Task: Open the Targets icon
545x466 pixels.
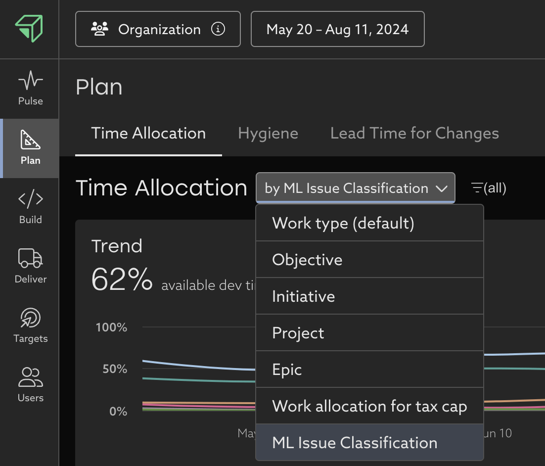Action: click(x=30, y=318)
